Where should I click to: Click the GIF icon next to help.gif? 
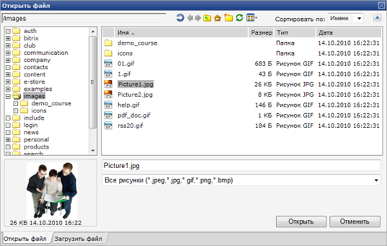click(108, 105)
